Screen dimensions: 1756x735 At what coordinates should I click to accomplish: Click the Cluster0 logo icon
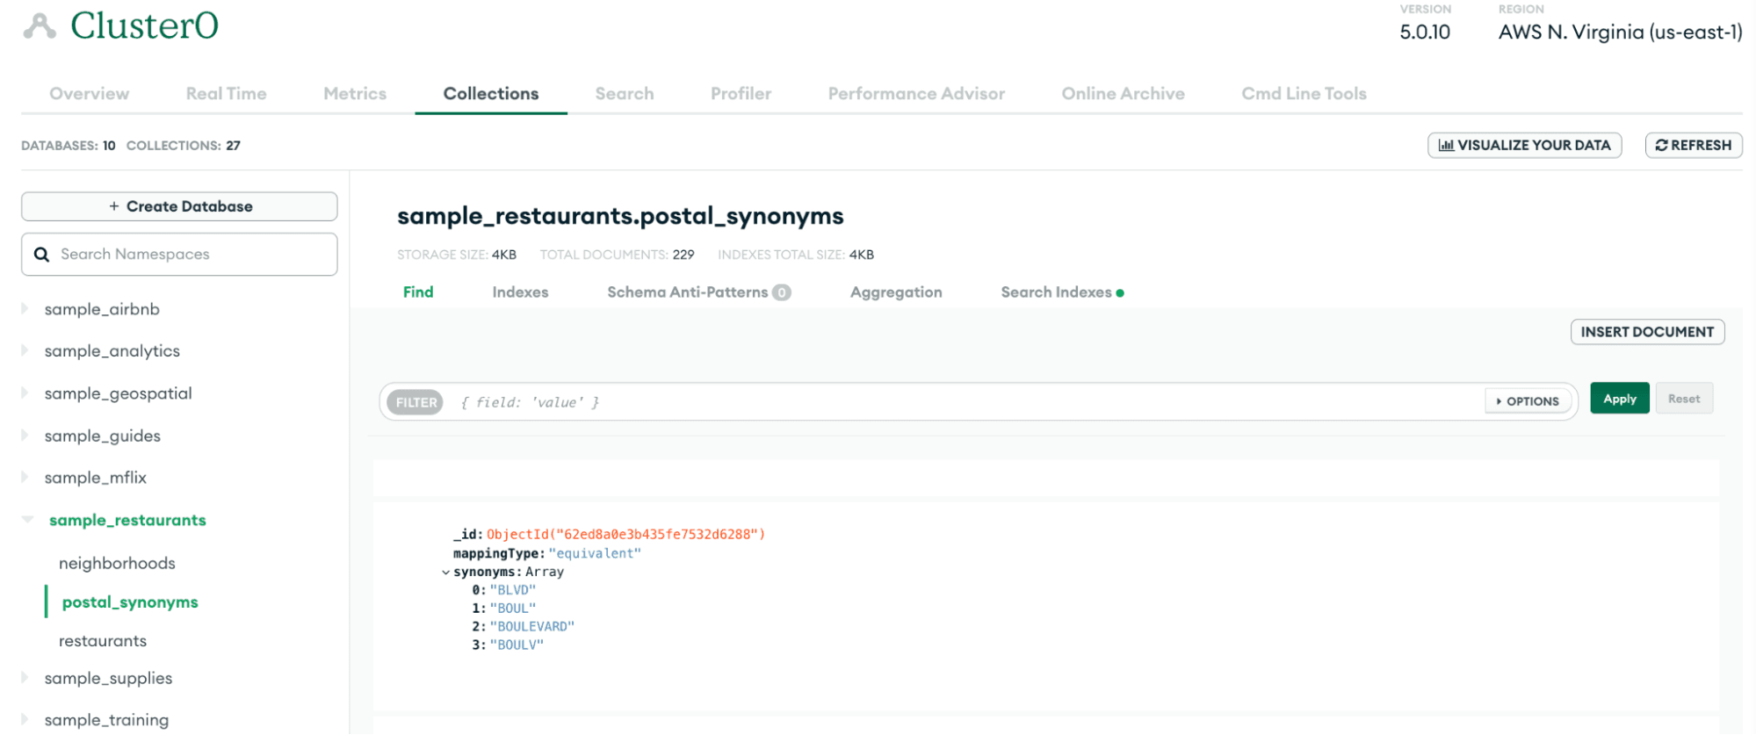click(x=40, y=26)
